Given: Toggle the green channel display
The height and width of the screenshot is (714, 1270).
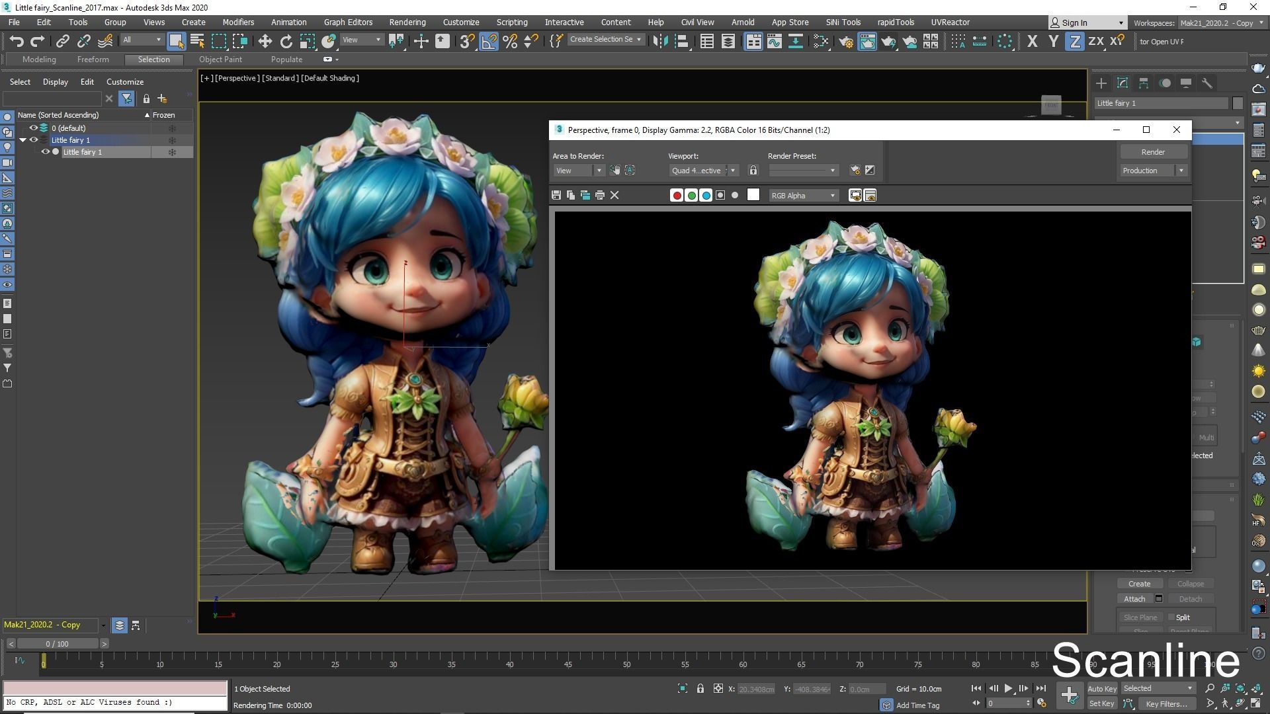Looking at the screenshot, I should tap(691, 196).
